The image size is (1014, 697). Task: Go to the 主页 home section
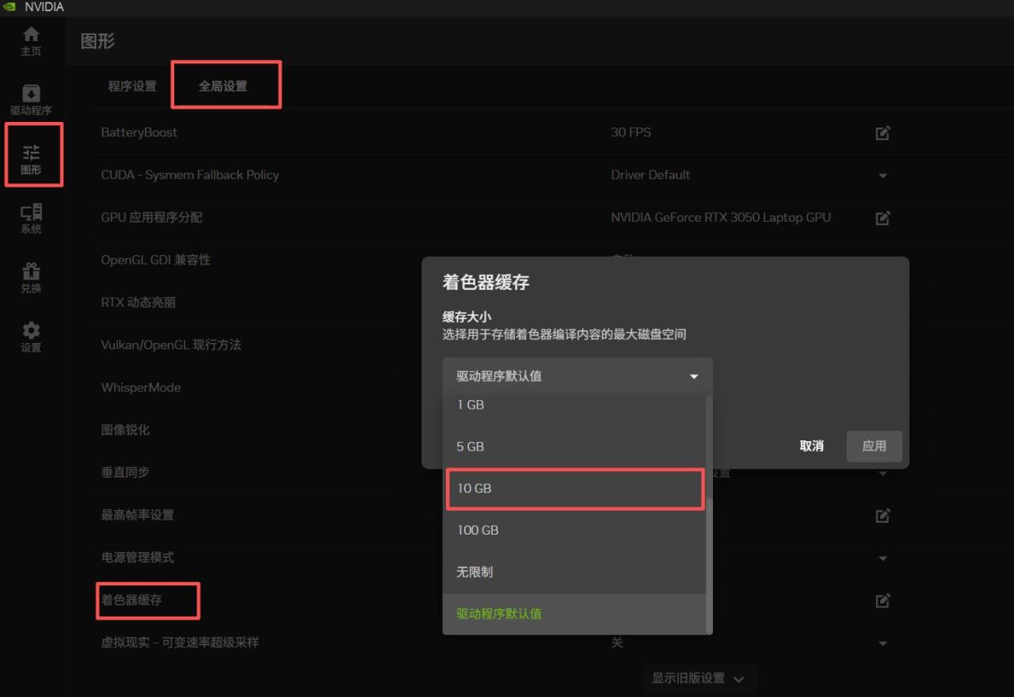point(31,41)
